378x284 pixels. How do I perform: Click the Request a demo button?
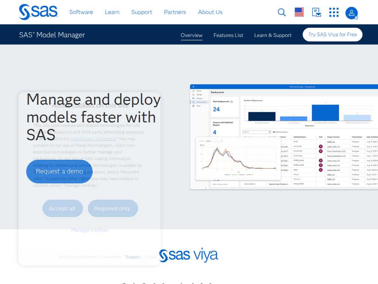pyautogui.click(x=59, y=171)
